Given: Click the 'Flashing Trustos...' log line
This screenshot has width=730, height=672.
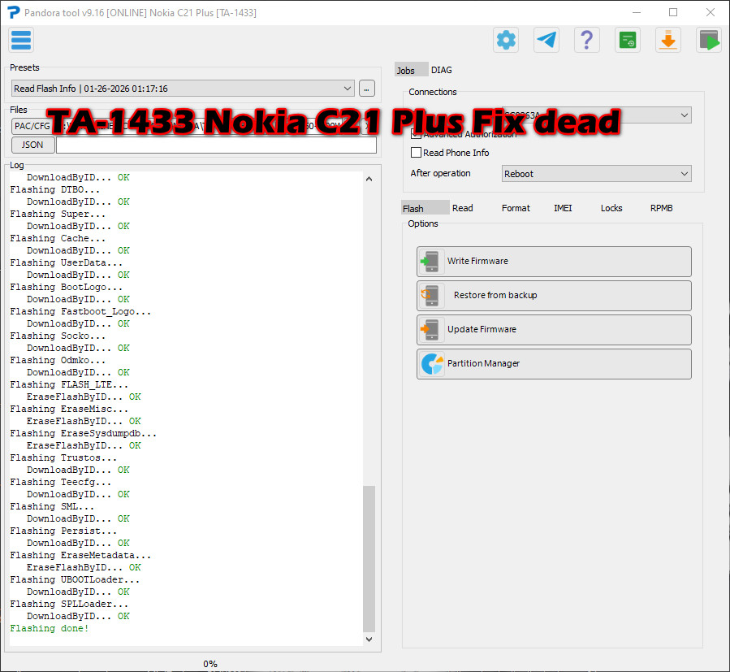Looking at the screenshot, I should 63,457.
